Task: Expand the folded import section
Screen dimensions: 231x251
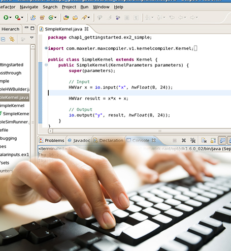Action: pyautogui.click(x=46, y=48)
